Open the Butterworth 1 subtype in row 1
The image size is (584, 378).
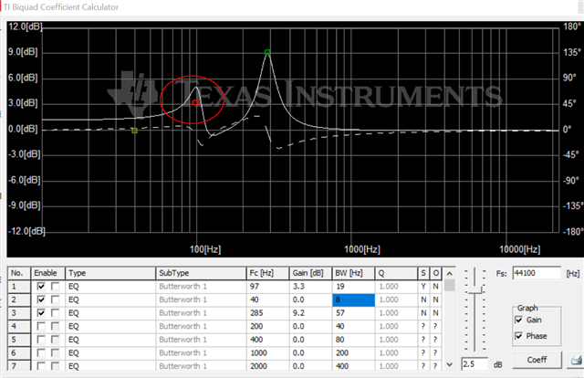coord(201,287)
